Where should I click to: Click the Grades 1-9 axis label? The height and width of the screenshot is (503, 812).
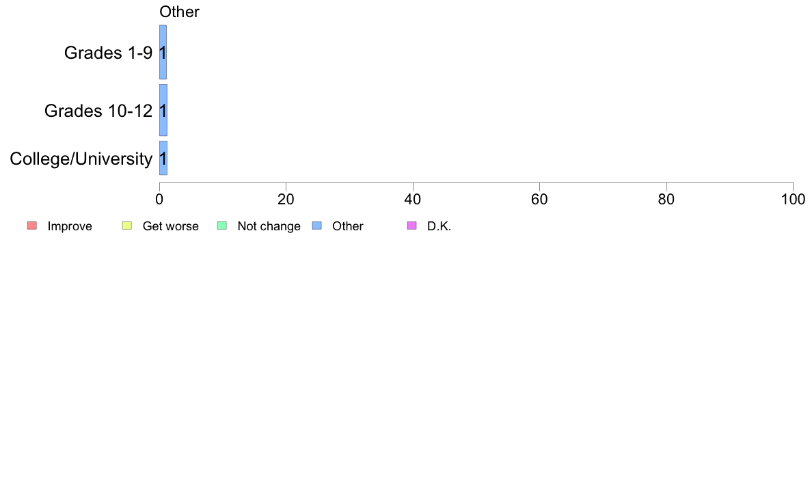108,53
